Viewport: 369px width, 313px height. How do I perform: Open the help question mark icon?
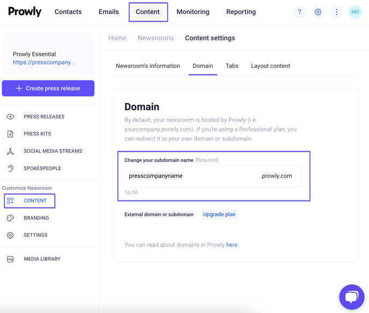pyautogui.click(x=299, y=12)
